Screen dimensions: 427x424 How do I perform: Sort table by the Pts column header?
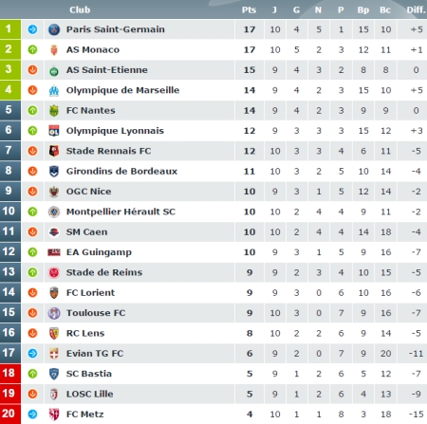(x=249, y=10)
